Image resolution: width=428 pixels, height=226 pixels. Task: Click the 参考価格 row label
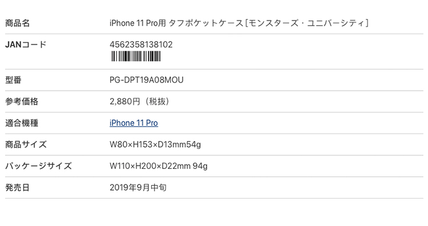click(x=22, y=102)
